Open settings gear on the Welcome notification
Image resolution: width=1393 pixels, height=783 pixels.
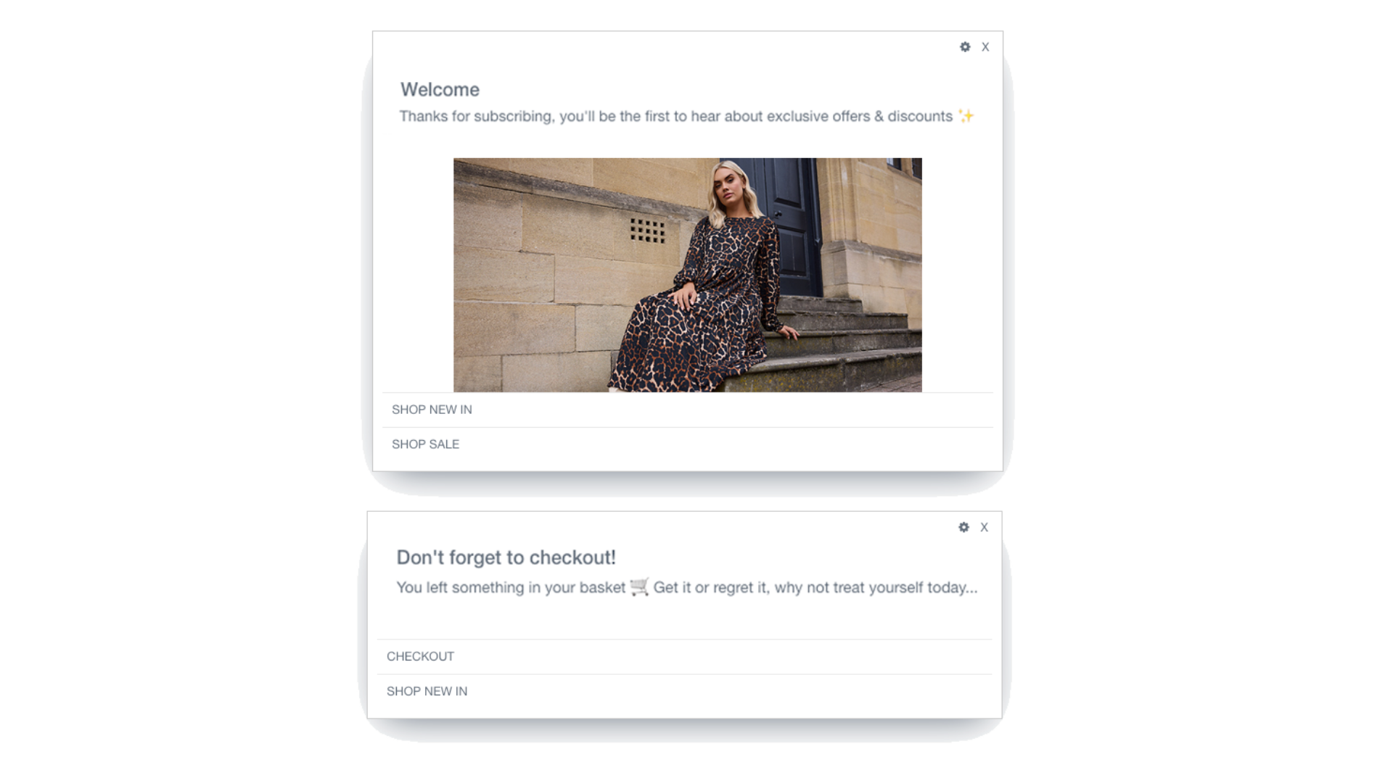pyautogui.click(x=965, y=47)
